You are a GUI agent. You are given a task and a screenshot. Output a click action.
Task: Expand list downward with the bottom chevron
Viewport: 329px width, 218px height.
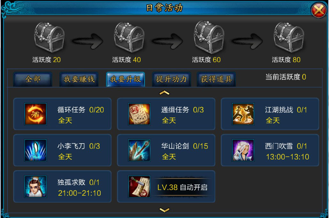point(164,210)
